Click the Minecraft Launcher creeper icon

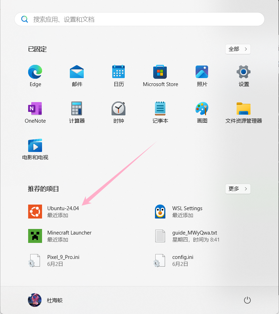[x=35, y=236]
